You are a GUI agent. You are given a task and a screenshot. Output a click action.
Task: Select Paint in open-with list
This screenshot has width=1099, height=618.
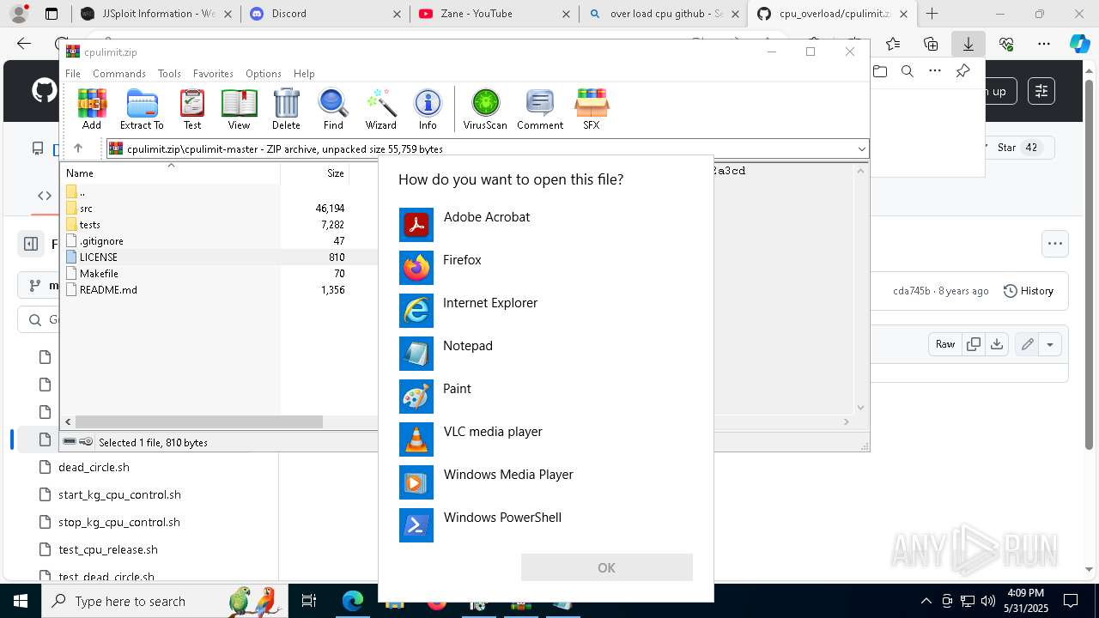(546, 397)
